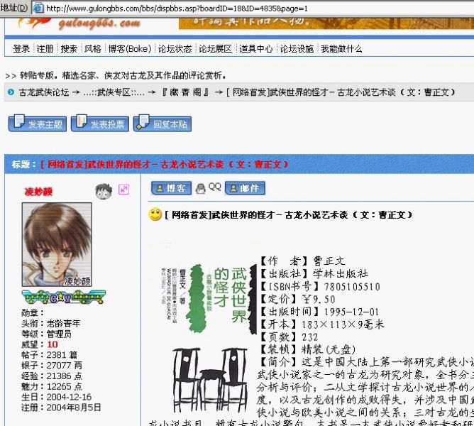
Task: Click the user rank badge strip below avatar
Action: (x=56, y=297)
